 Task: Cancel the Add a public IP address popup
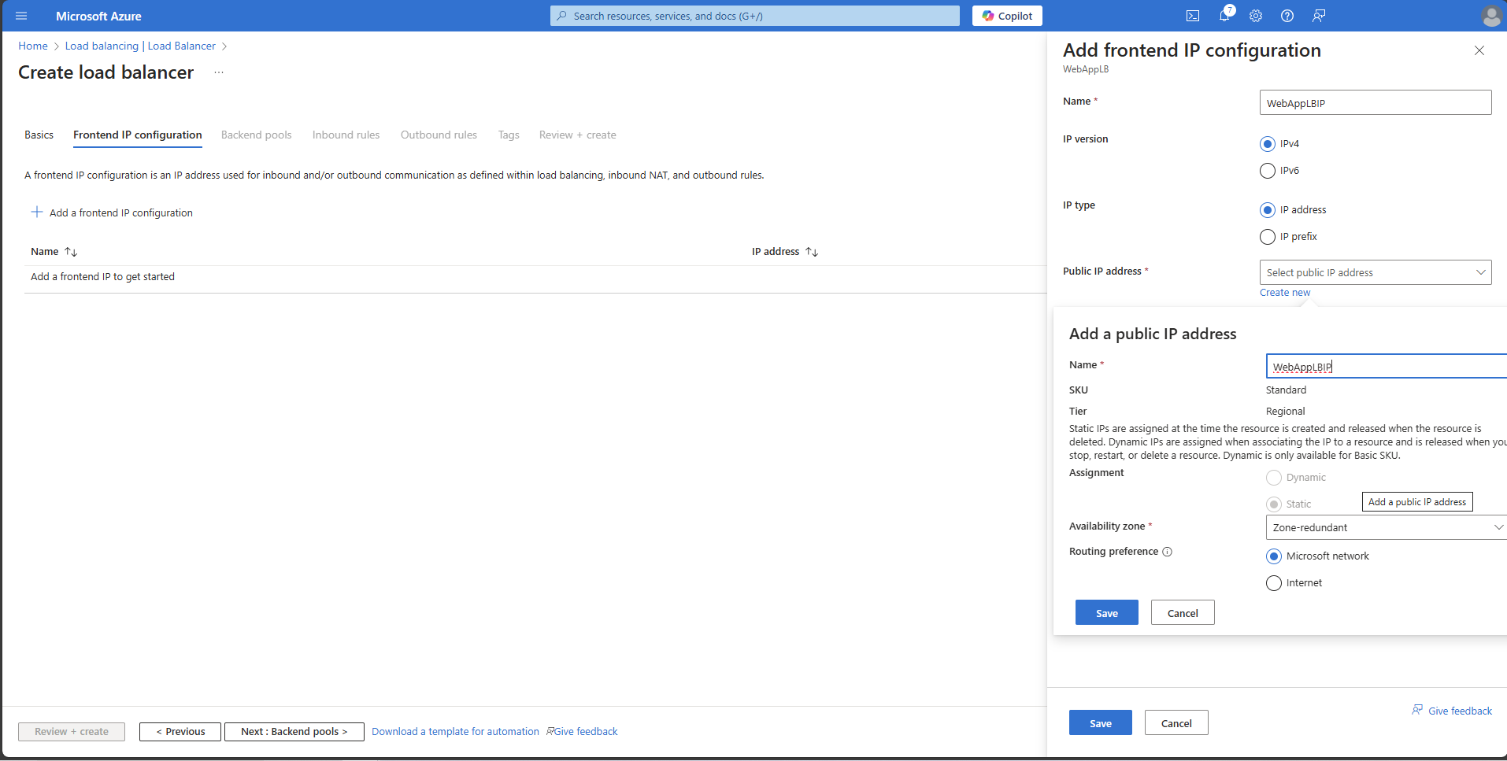click(x=1183, y=613)
